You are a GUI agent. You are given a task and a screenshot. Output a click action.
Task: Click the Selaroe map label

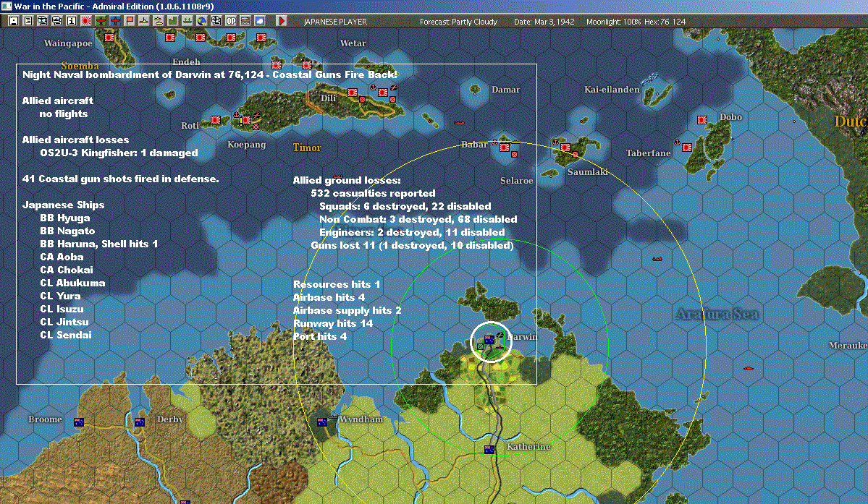click(x=516, y=181)
